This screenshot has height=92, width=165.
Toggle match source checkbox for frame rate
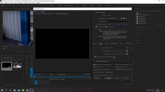click(127, 48)
